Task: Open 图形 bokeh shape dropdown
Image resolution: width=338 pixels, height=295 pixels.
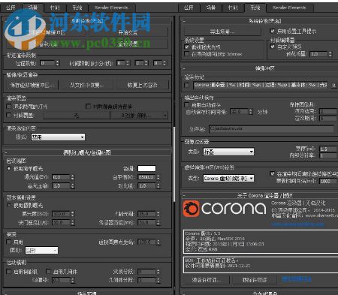Action: click(41, 250)
